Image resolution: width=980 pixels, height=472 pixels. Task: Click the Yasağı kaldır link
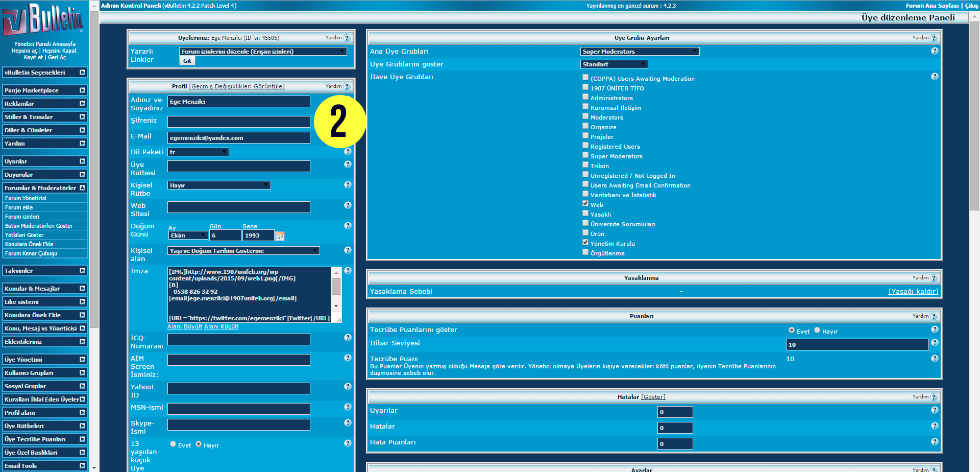point(913,291)
